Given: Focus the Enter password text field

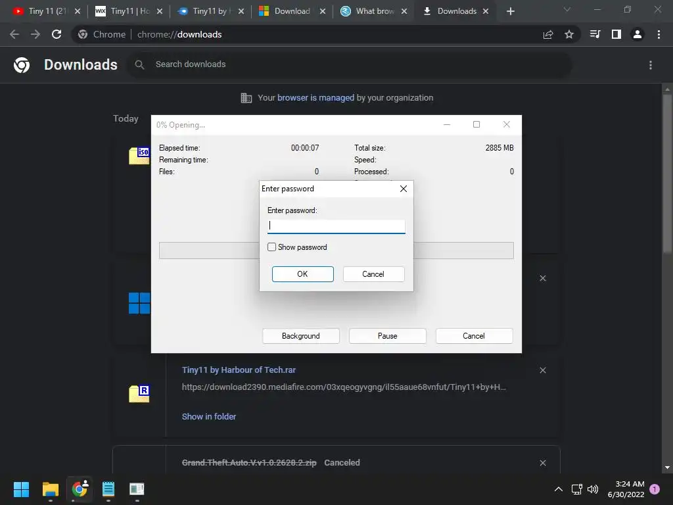Looking at the screenshot, I should click(336, 226).
